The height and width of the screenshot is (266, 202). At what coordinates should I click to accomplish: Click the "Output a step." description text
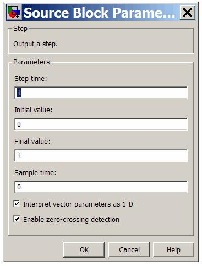tap(35, 44)
